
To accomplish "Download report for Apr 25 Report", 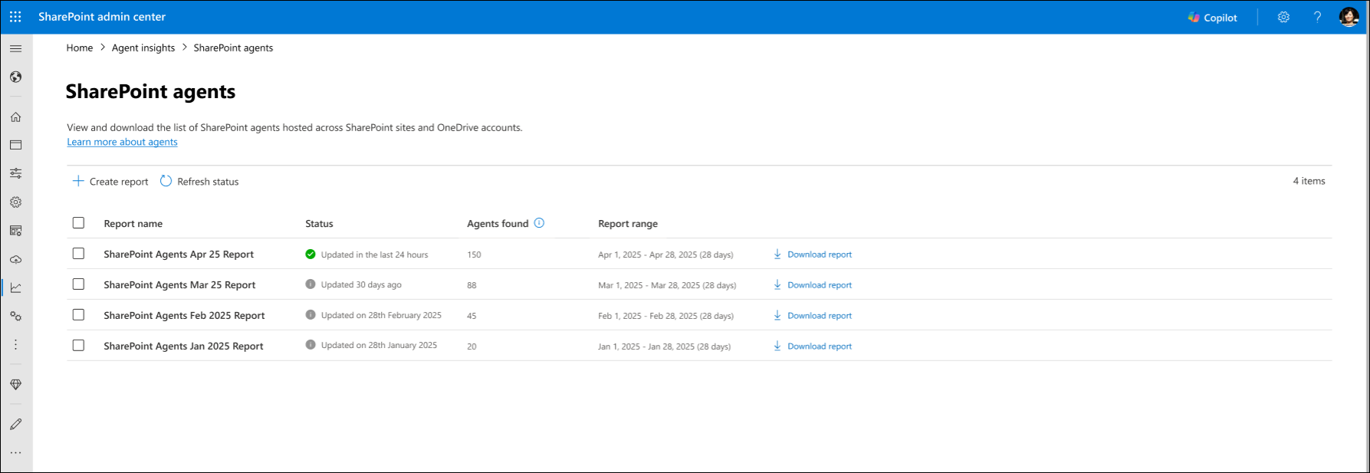I will coord(813,255).
